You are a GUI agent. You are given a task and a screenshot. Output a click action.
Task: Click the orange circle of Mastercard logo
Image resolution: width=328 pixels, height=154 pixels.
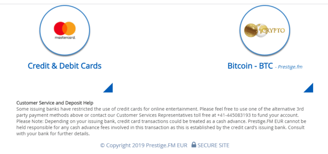pos(70,28)
